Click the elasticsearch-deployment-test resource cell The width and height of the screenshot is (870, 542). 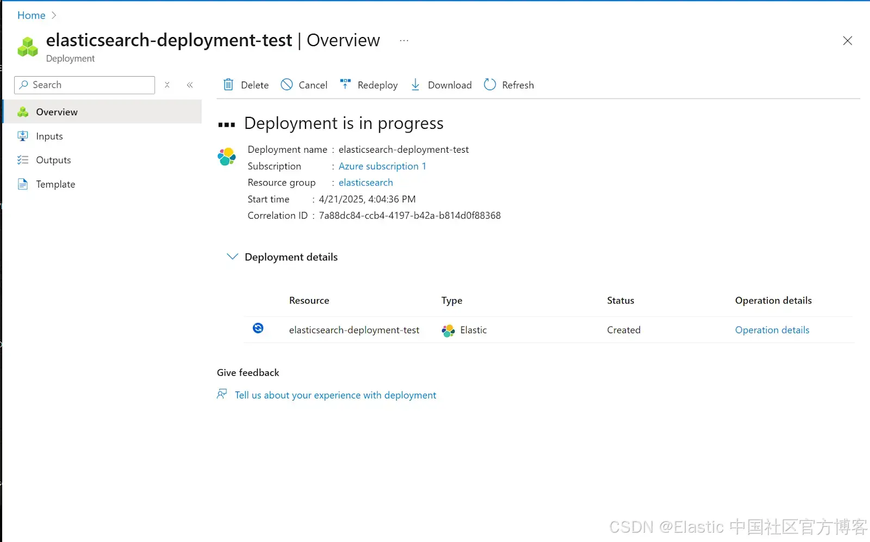pyautogui.click(x=354, y=330)
